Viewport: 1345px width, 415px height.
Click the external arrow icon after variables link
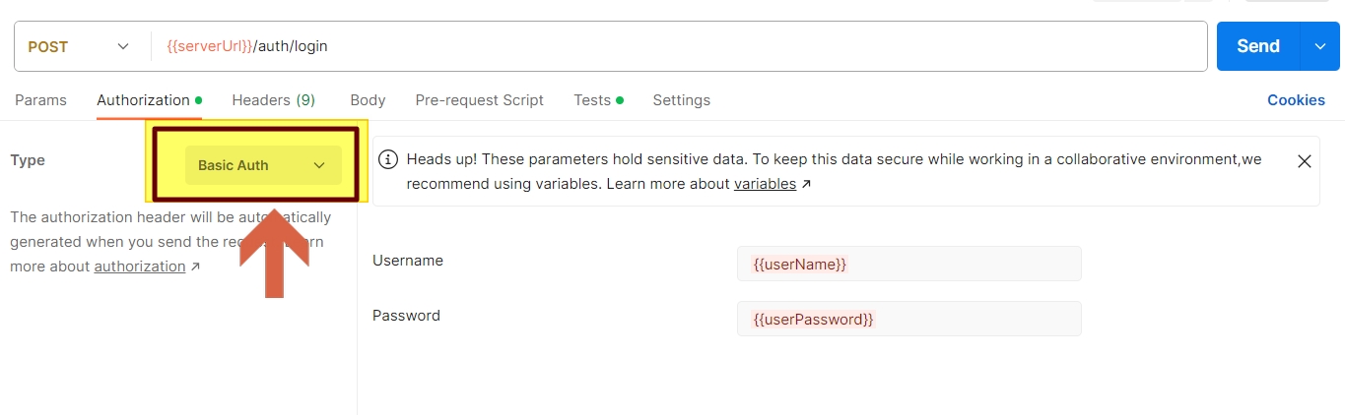(x=806, y=185)
